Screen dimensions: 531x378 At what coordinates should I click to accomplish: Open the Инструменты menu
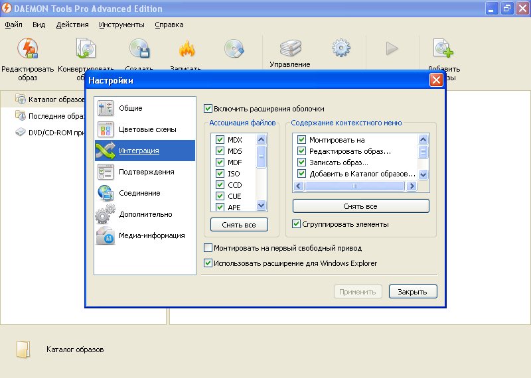(121, 25)
